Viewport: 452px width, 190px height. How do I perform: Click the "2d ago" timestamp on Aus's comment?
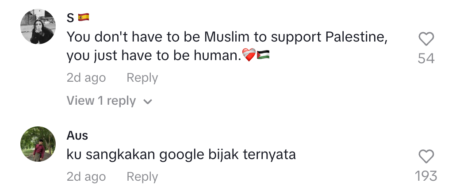coord(86,177)
